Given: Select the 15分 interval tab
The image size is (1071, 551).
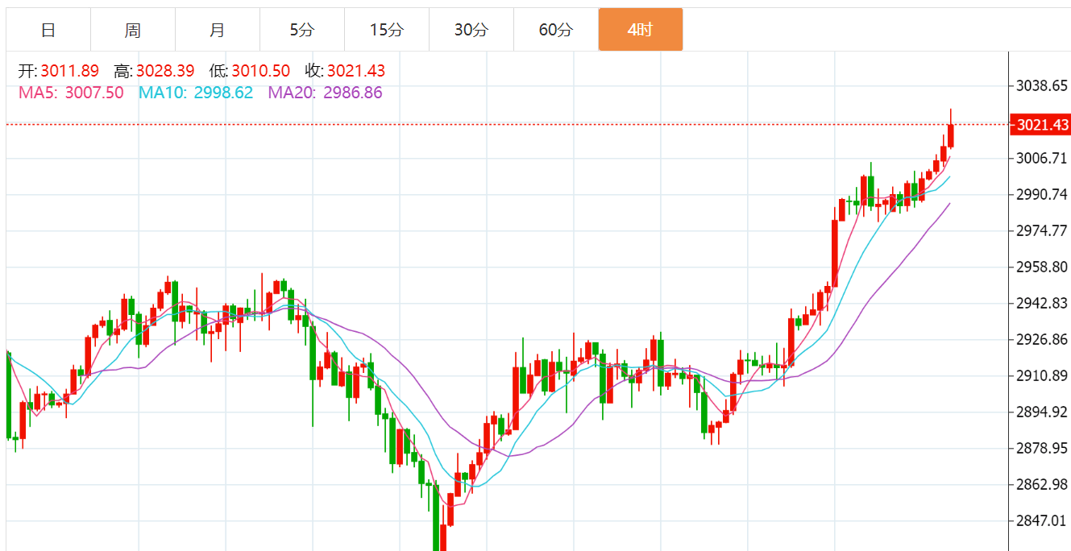Looking at the screenshot, I should (387, 30).
